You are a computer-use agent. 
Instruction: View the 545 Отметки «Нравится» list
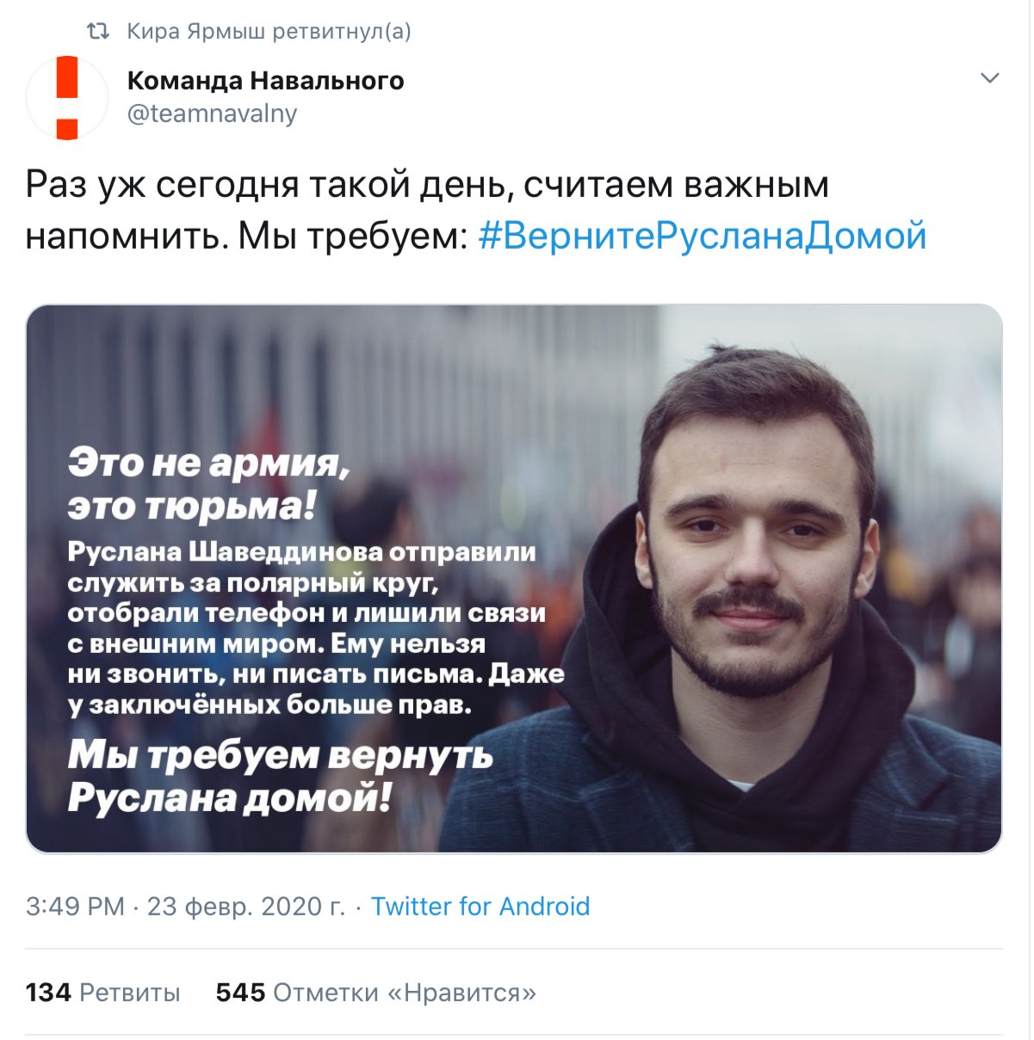point(376,993)
